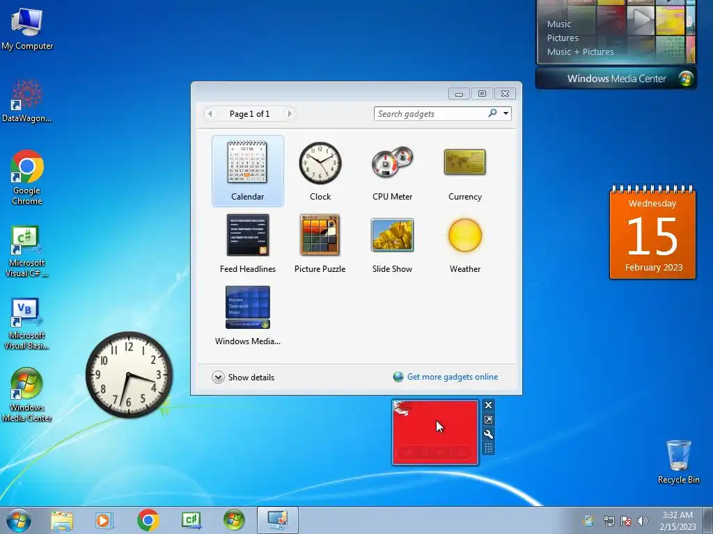713x534 pixels.
Task: Open Windows Media Center taskbar icon
Action: (234, 520)
